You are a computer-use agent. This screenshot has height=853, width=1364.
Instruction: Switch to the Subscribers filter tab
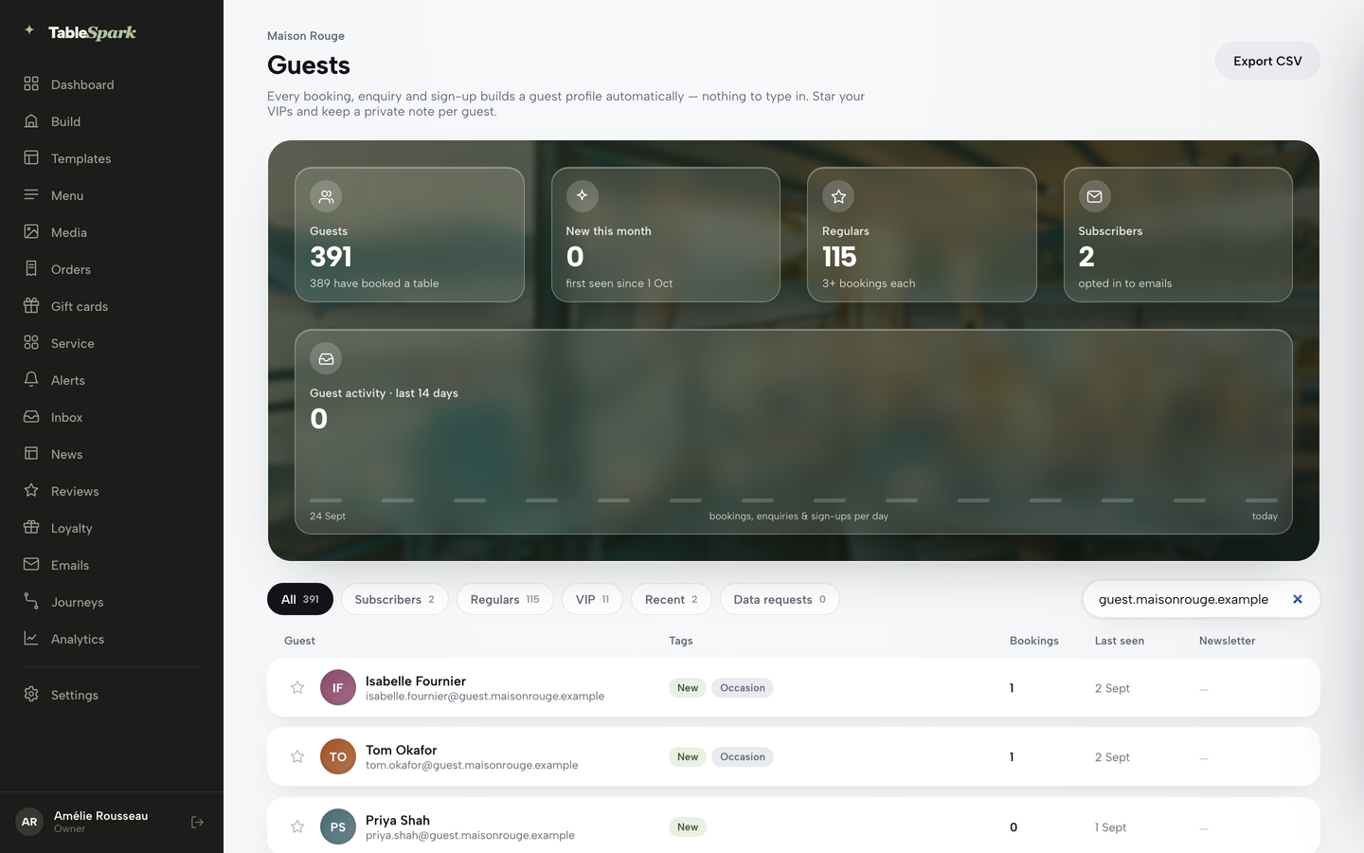coord(395,599)
